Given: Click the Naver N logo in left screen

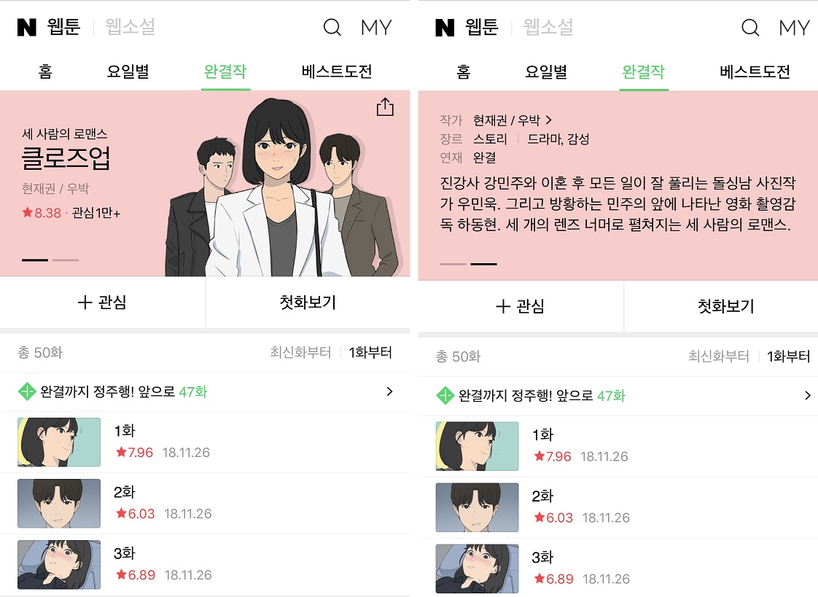Looking at the screenshot, I should [x=26, y=27].
